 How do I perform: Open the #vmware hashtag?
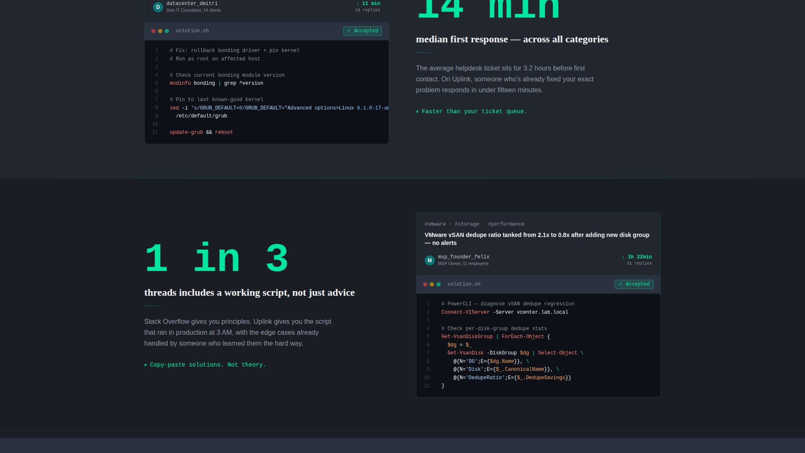pyautogui.click(x=435, y=224)
